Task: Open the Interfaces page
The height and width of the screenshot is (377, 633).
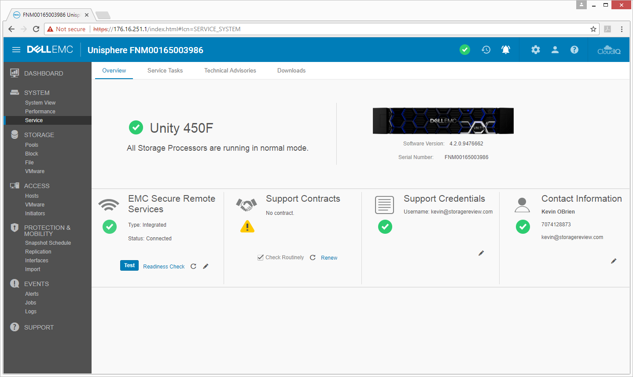Action: [x=37, y=261]
